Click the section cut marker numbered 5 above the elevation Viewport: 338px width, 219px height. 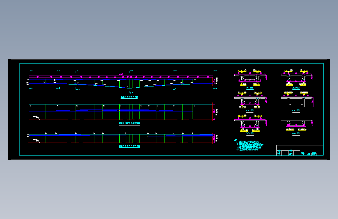(x=175, y=71)
